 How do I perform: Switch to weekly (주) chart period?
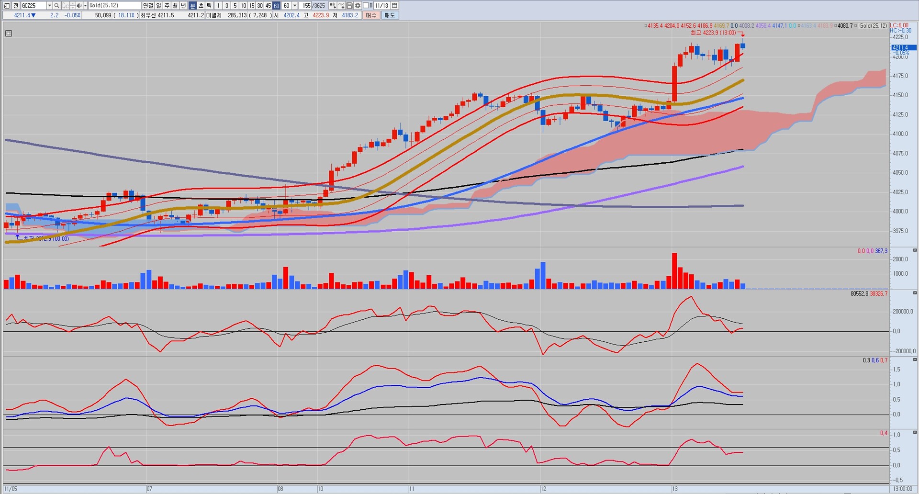(167, 6)
